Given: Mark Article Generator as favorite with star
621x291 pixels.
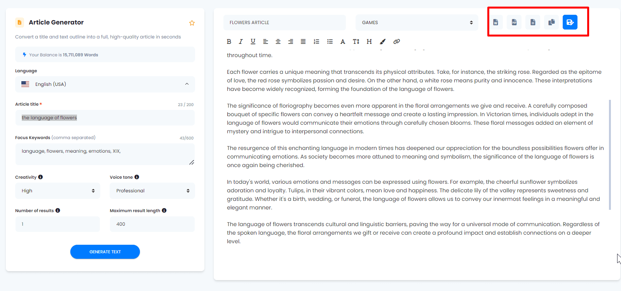Looking at the screenshot, I should tap(192, 23).
